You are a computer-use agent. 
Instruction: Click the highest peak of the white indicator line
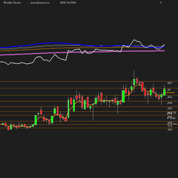134,40
